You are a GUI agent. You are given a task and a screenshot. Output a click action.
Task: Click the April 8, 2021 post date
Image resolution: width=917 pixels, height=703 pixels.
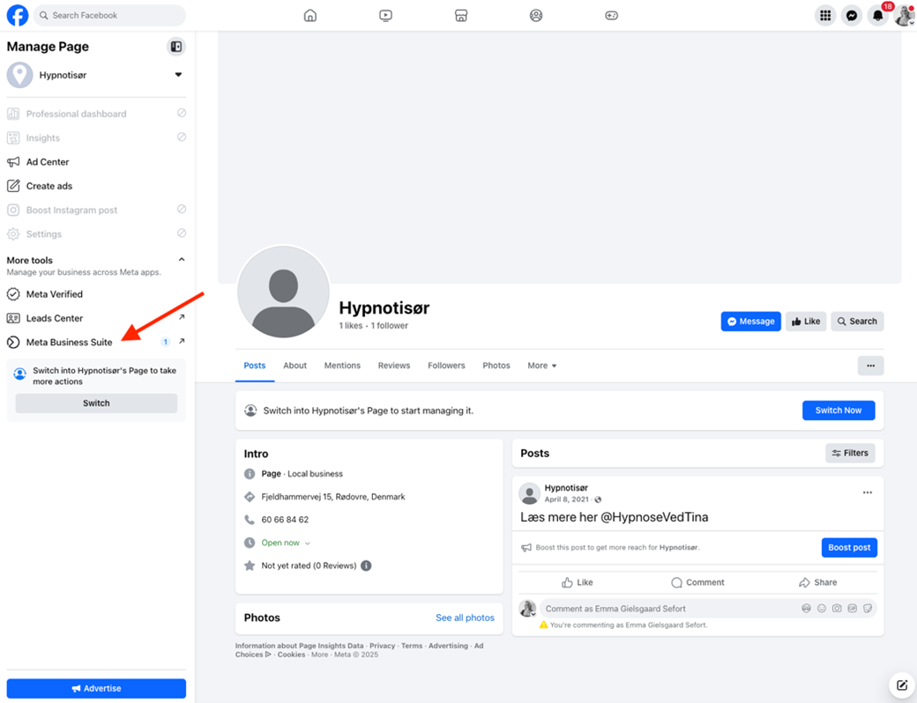(x=567, y=499)
